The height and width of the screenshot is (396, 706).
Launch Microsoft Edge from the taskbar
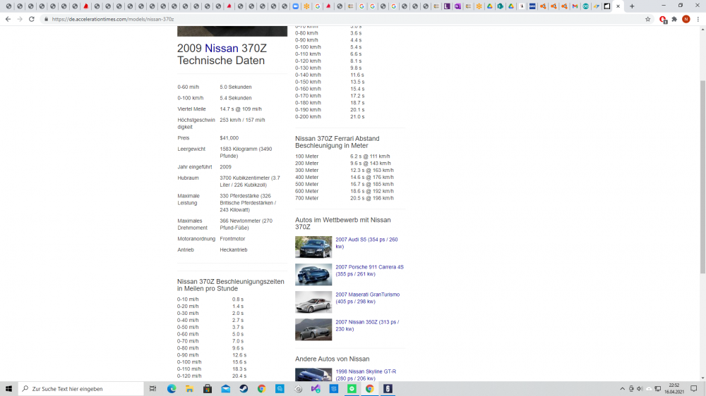pyautogui.click(x=172, y=389)
